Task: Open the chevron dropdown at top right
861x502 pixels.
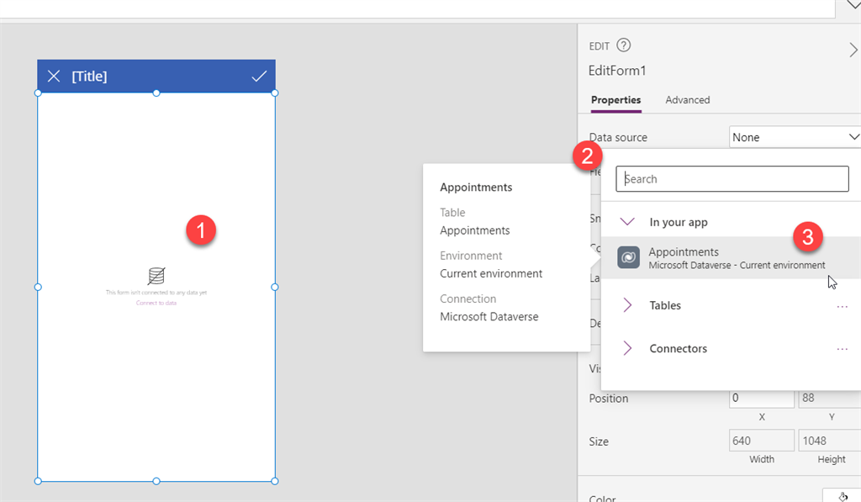Action: 853,5
